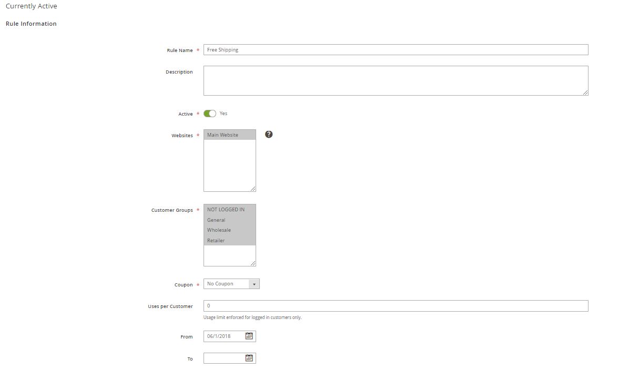Click the Currently Active heading
This screenshot has width=629, height=370.
[31, 6]
